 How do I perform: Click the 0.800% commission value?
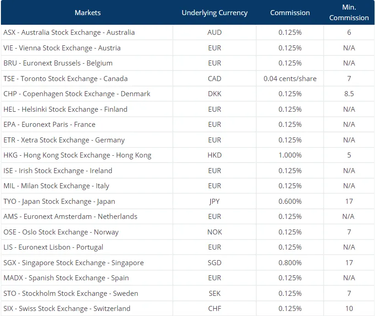pos(290,263)
